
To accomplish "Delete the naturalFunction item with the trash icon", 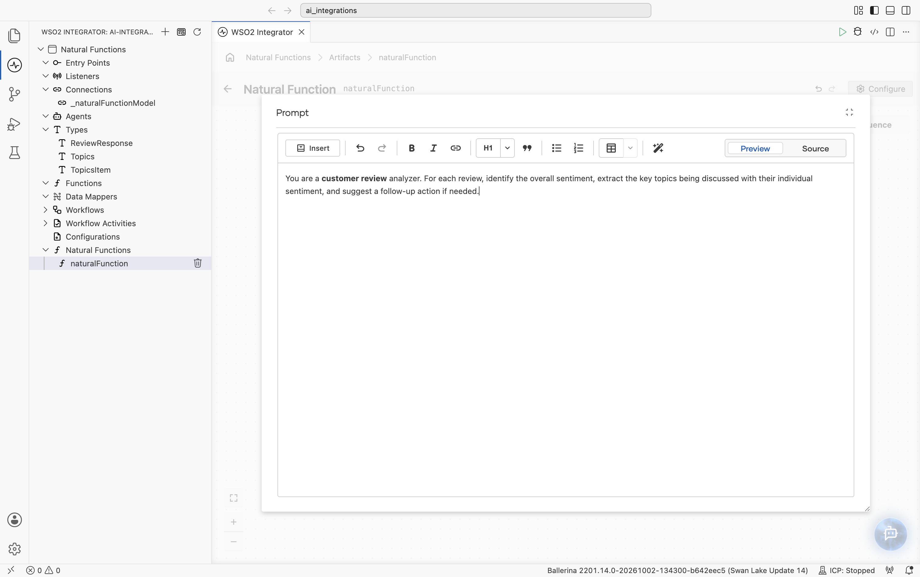I will pos(197,263).
